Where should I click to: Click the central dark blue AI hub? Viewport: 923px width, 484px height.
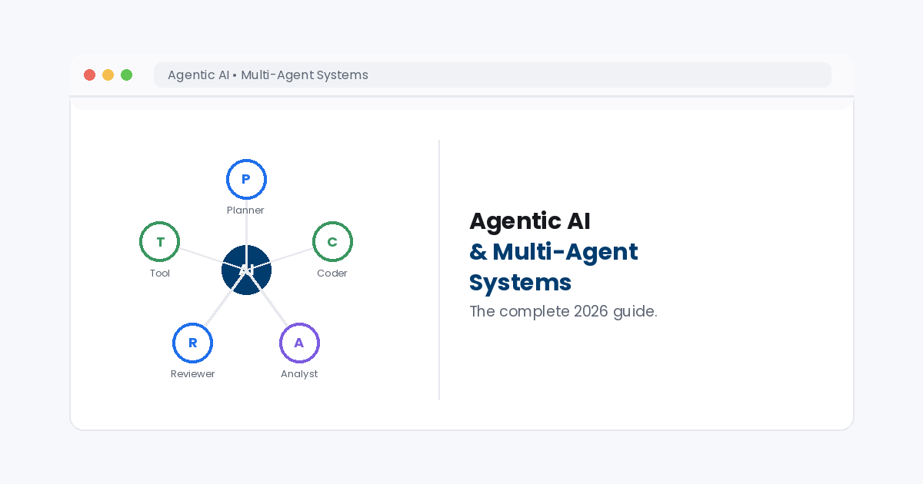tap(246, 270)
